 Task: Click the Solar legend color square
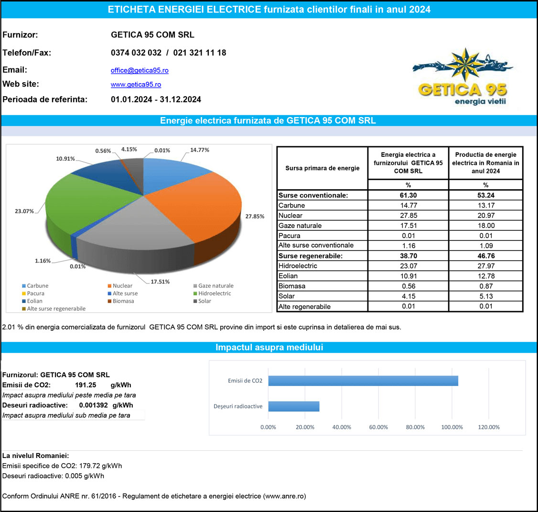[195, 301]
